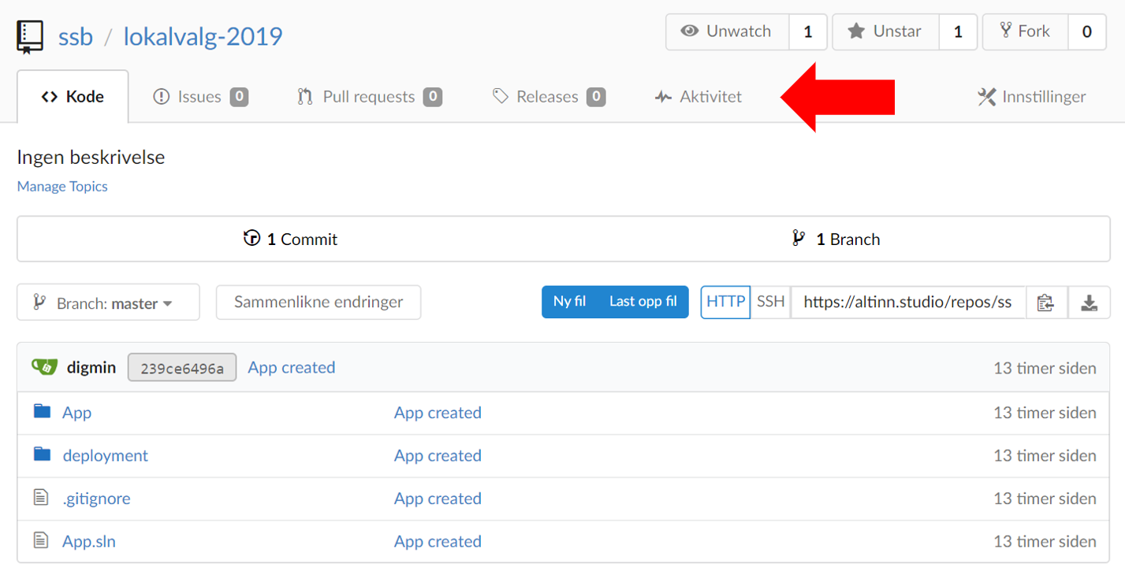Select HTTP clone protocol
This screenshot has width=1125, height=583.
725,302
